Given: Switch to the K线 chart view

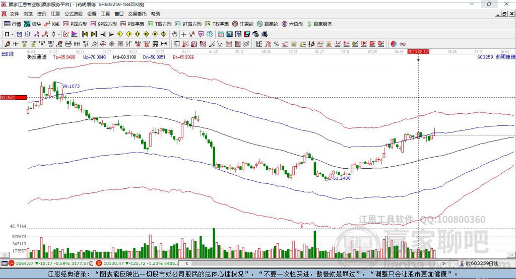Looking at the screenshot, I should [52, 24].
